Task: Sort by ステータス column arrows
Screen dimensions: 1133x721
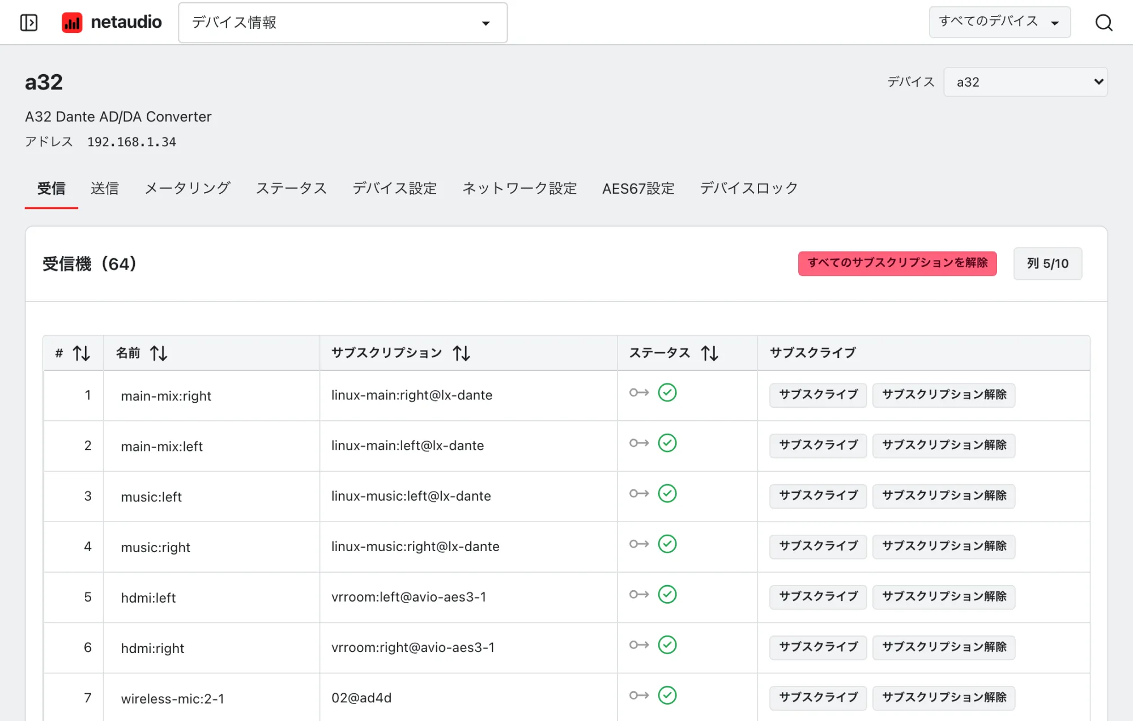Action: point(709,353)
